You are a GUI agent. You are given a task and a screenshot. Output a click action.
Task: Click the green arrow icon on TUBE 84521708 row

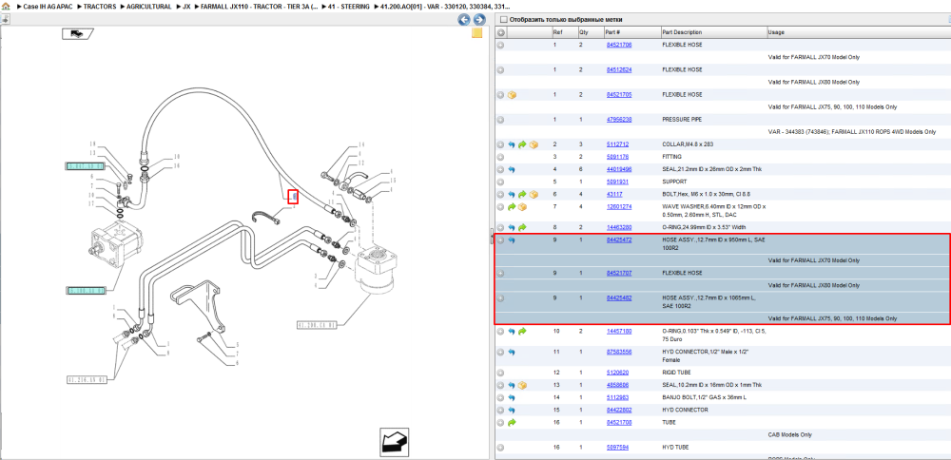pyautogui.click(x=512, y=422)
